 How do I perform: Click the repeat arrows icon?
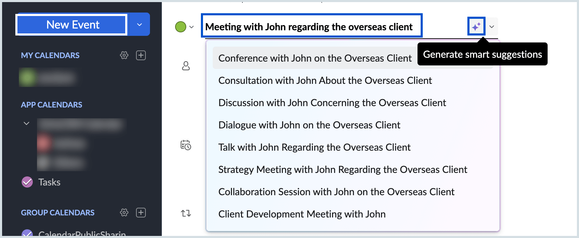(x=186, y=213)
